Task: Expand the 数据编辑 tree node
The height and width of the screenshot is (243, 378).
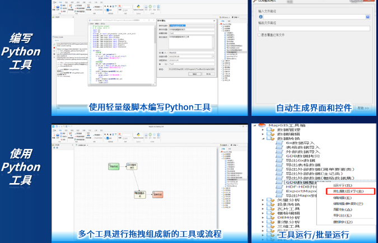Action: [264, 134]
